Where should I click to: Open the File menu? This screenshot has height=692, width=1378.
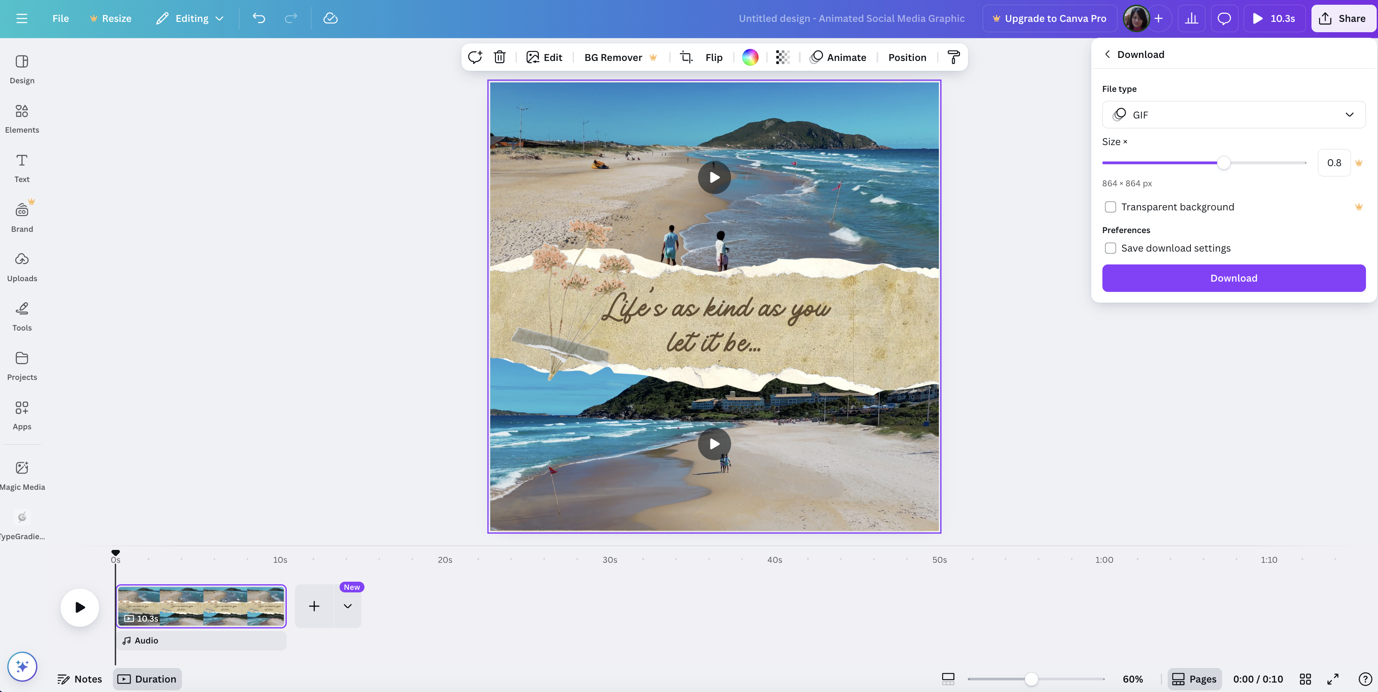[x=60, y=18]
